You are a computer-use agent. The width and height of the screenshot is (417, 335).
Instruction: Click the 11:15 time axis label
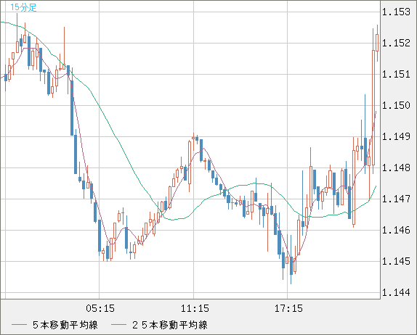click(195, 308)
